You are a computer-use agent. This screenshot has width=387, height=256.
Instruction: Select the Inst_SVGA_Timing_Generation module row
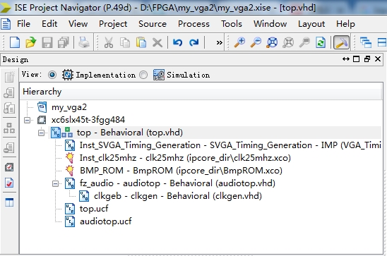click(230, 145)
